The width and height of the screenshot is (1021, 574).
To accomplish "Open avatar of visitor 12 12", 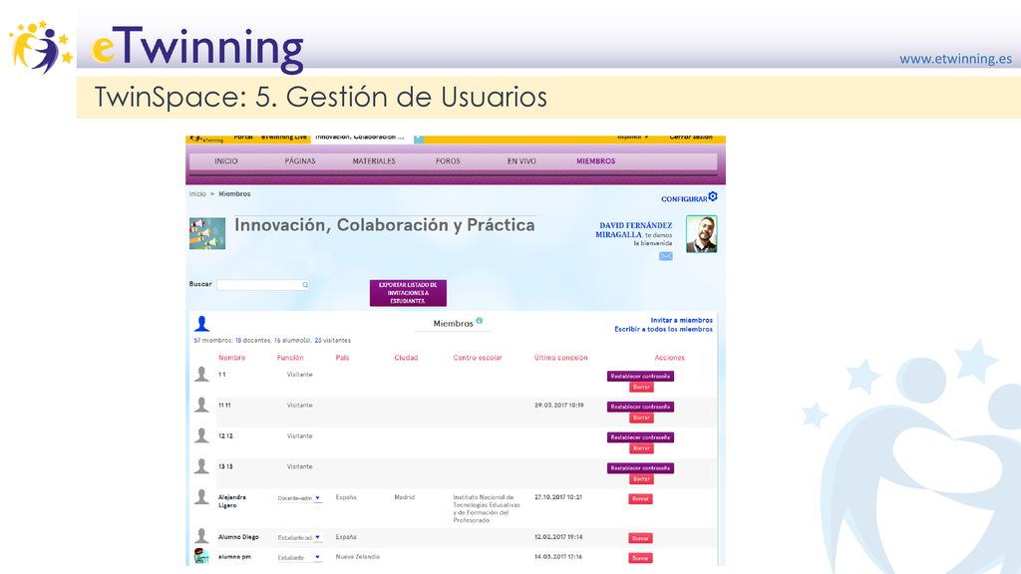I will point(201,435).
